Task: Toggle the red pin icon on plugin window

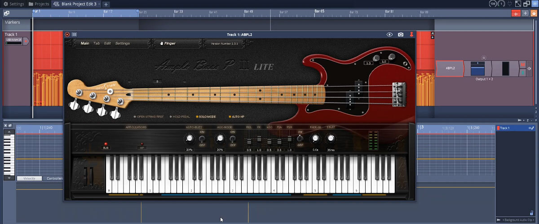Action: (x=411, y=34)
